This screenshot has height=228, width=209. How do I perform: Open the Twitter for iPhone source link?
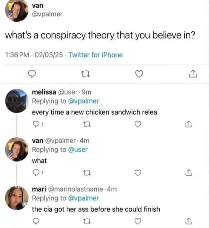tap(96, 55)
